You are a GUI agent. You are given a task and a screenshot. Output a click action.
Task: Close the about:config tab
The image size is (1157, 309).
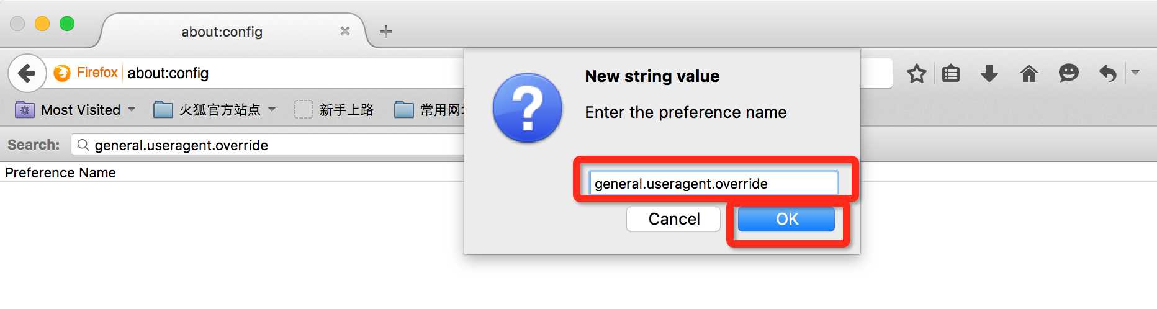[x=345, y=31]
